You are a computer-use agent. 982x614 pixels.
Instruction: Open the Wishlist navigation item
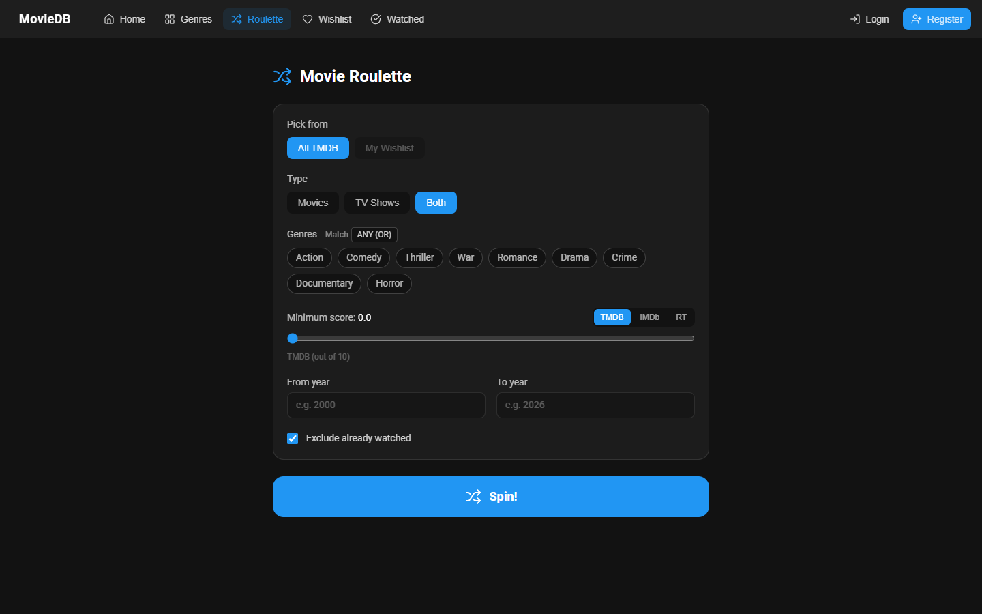pyautogui.click(x=327, y=19)
